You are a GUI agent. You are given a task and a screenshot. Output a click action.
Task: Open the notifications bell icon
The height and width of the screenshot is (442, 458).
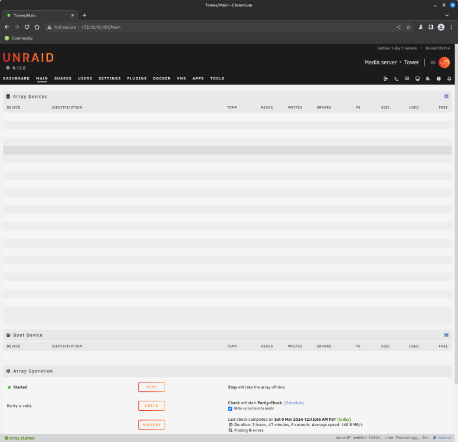click(x=449, y=78)
